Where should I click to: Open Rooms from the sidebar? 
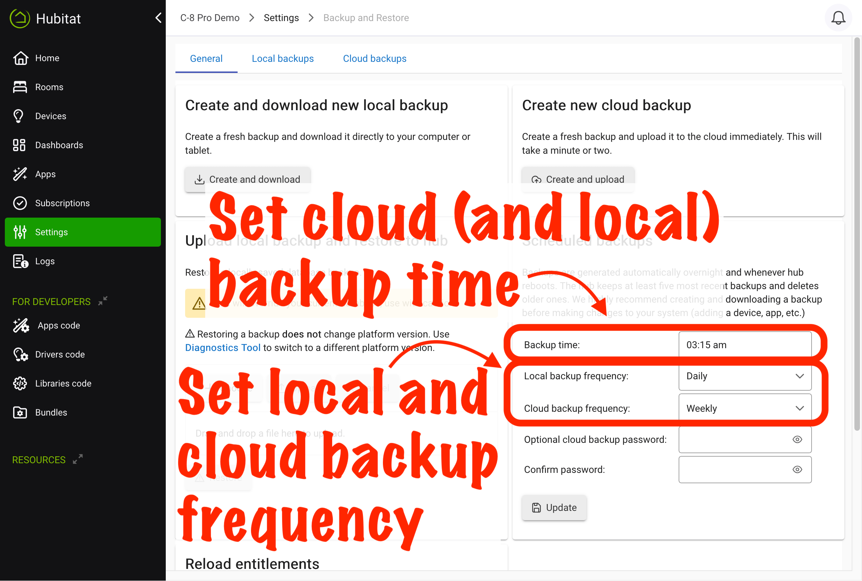click(x=83, y=87)
